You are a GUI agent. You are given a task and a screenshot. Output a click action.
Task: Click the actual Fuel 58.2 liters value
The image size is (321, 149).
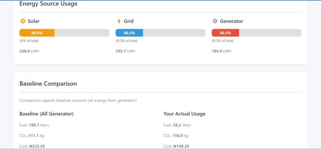tap(177, 125)
